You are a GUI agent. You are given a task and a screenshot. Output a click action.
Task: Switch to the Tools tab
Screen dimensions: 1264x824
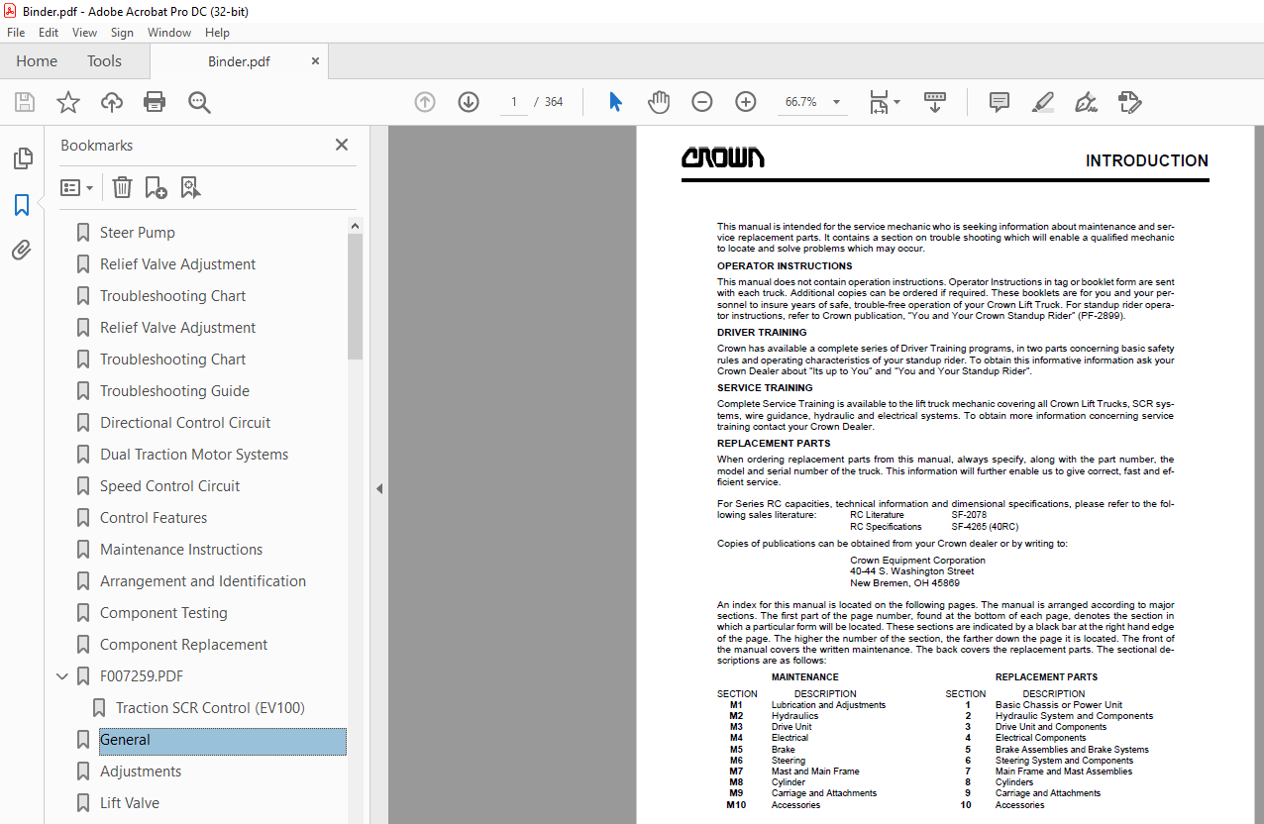click(x=104, y=61)
